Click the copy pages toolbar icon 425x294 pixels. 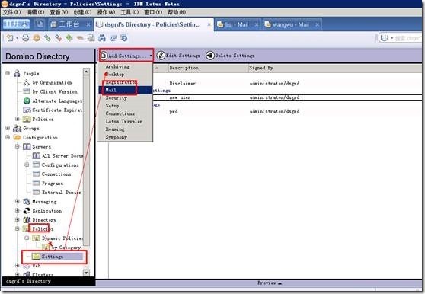click(91, 38)
